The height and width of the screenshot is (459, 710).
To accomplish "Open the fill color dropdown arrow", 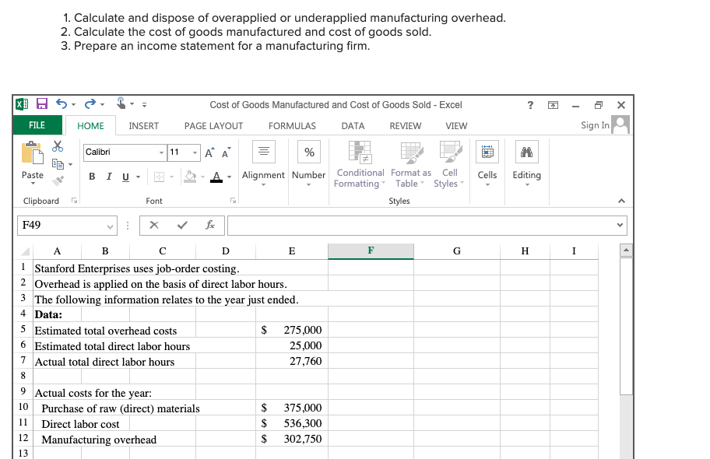I will [x=203, y=176].
